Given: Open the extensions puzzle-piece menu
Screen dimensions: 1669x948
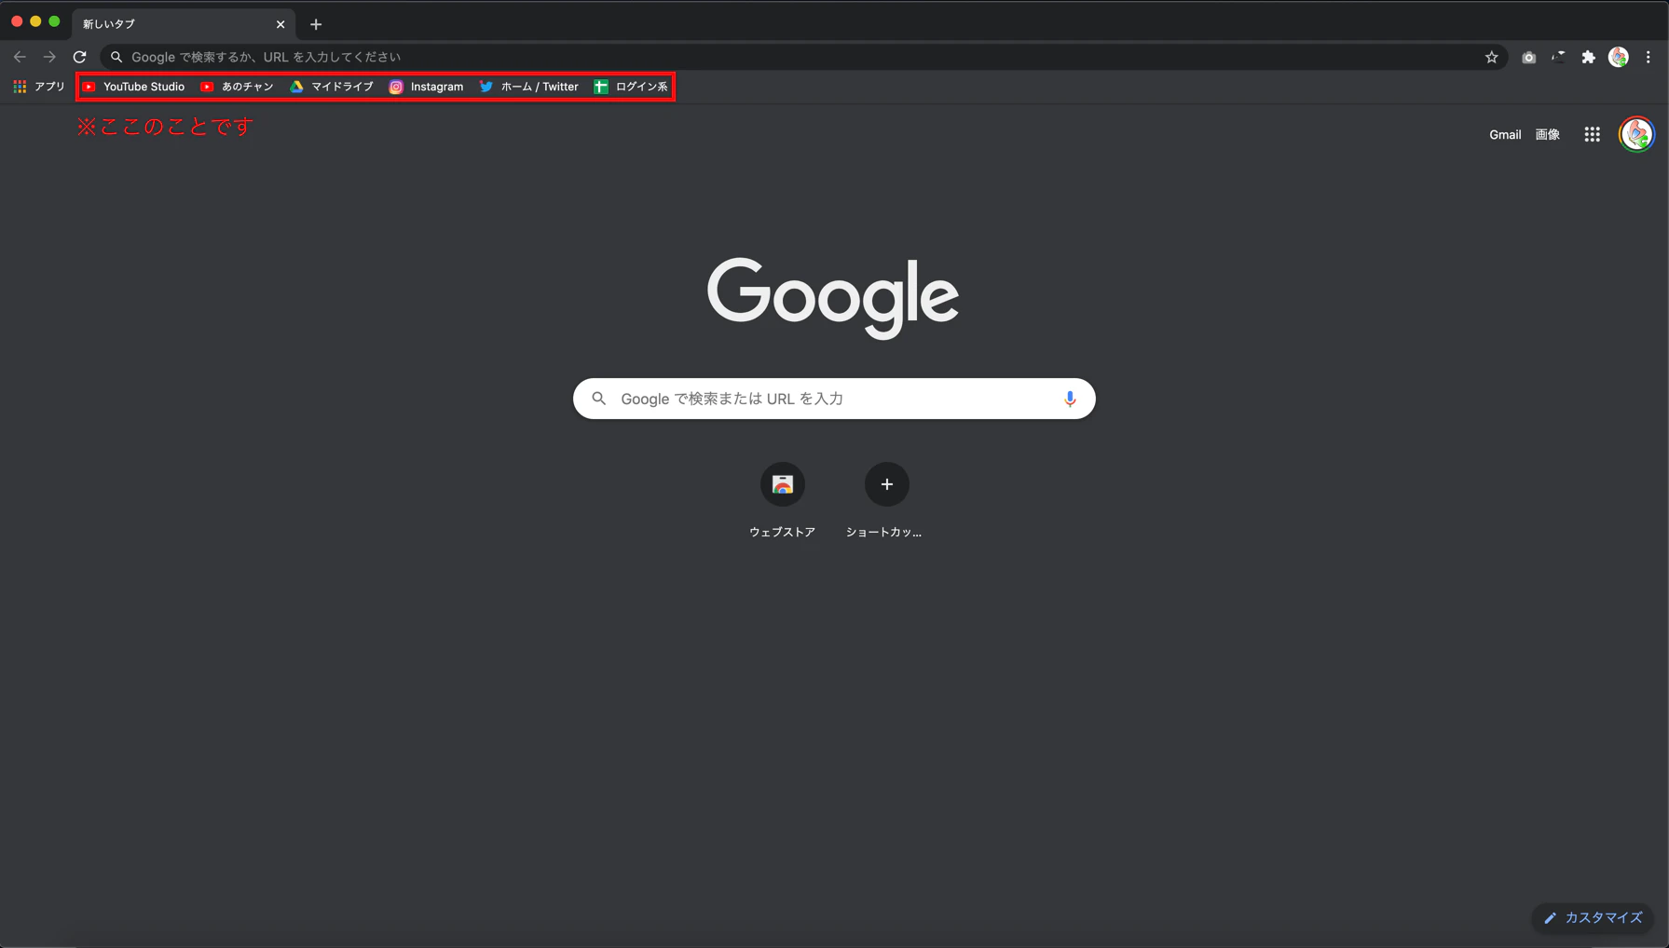Looking at the screenshot, I should coord(1589,57).
